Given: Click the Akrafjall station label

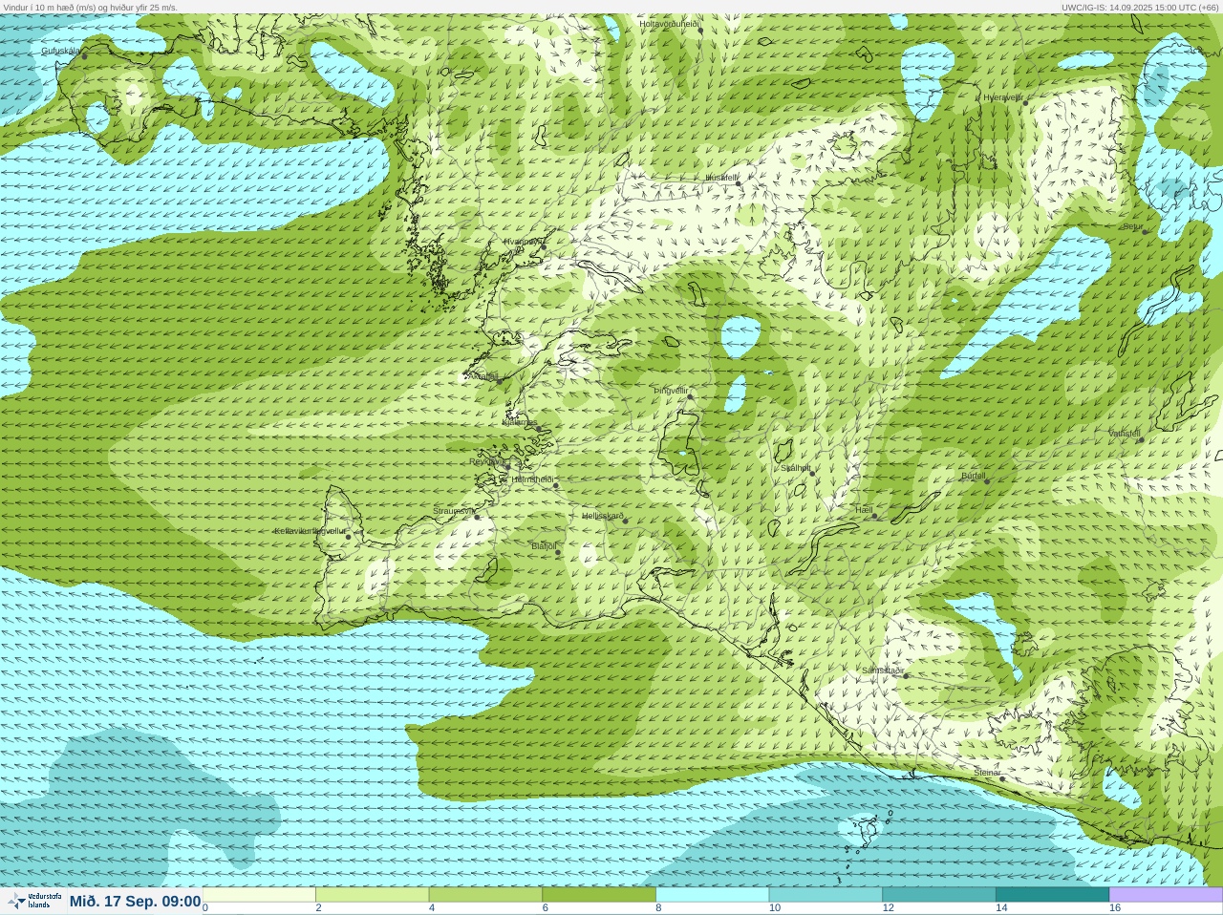Looking at the screenshot, I should [483, 376].
